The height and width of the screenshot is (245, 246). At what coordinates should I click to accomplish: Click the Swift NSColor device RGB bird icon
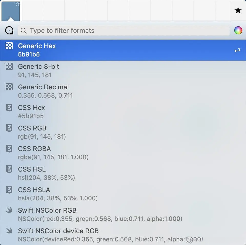pyautogui.click(x=9, y=231)
